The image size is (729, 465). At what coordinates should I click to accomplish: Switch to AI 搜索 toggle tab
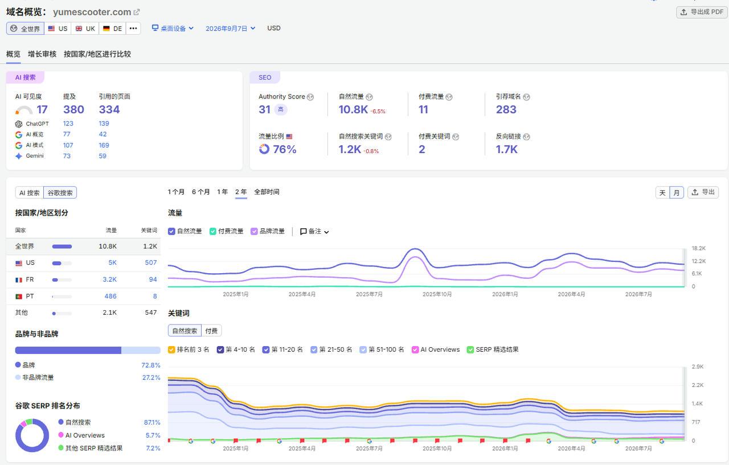(30, 193)
